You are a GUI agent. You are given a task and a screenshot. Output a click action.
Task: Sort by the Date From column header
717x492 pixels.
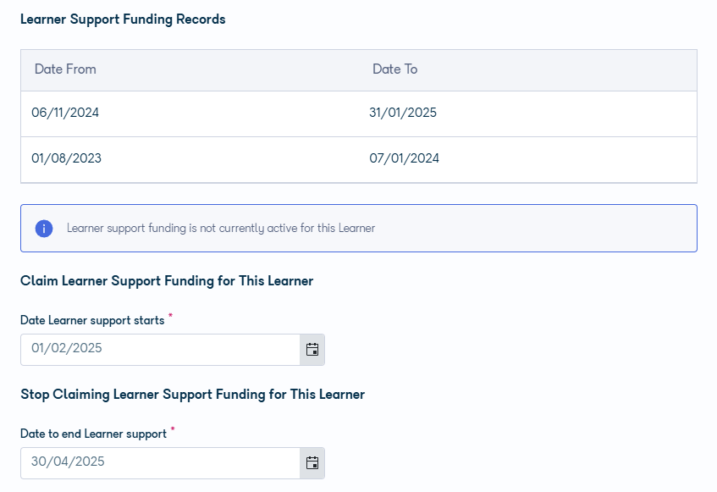tap(65, 69)
